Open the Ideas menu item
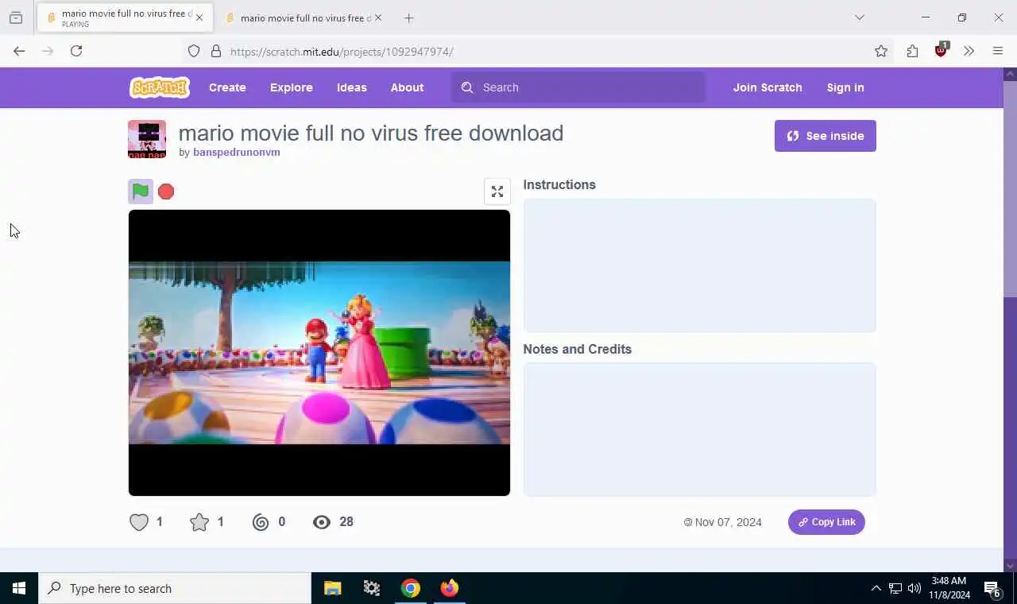The height and width of the screenshot is (604, 1017). [351, 87]
